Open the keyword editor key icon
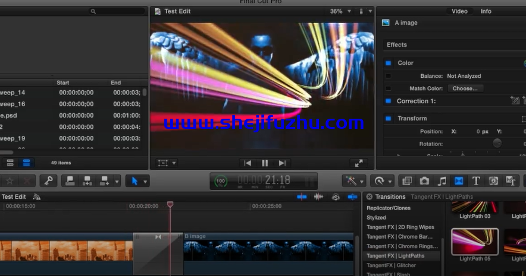This screenshot has height=276, width=526. click(x=48, y=181)
